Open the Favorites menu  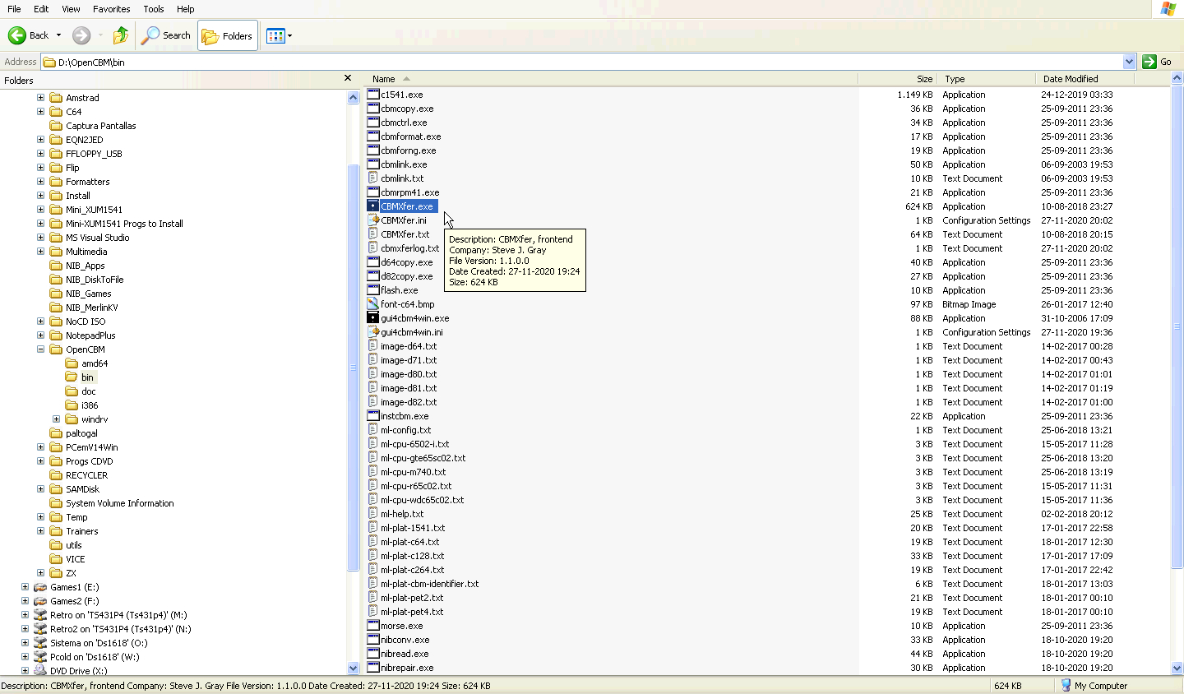point(112,9)
